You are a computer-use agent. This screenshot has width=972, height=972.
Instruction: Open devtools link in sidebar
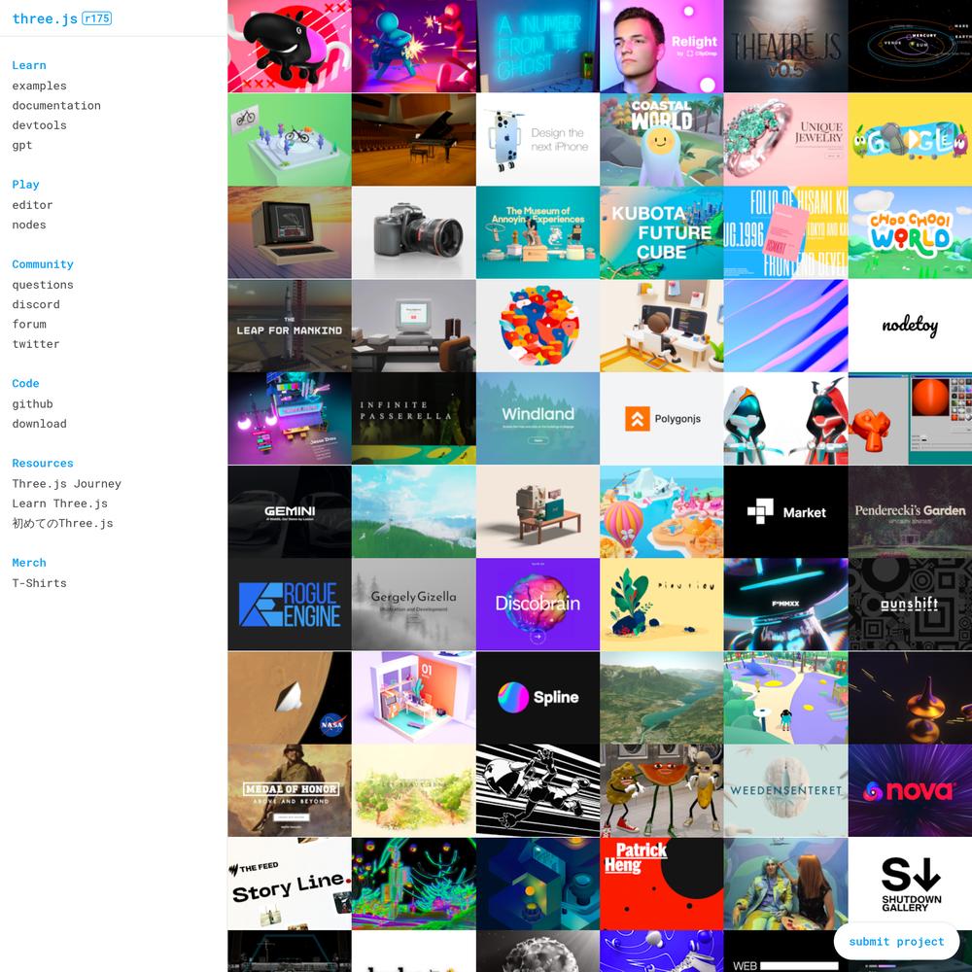pos(39,125)
